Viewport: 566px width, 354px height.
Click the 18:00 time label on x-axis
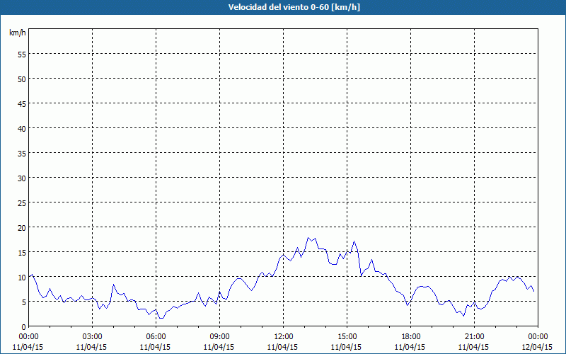point(411,337)
